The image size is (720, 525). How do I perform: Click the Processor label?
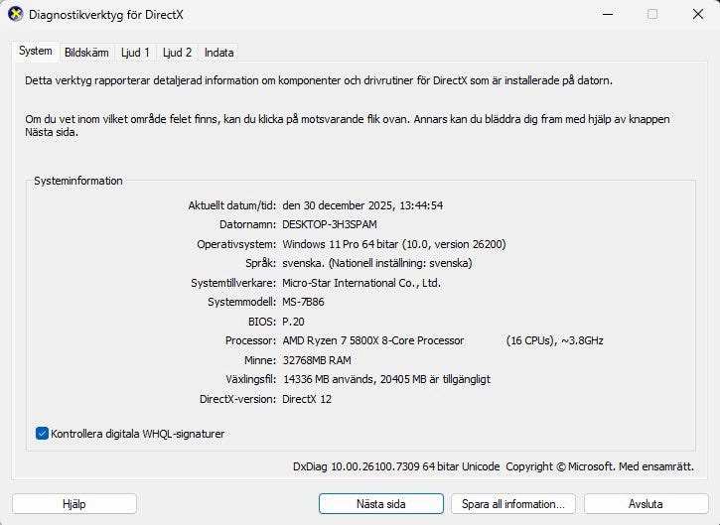[x=250, y=340]
